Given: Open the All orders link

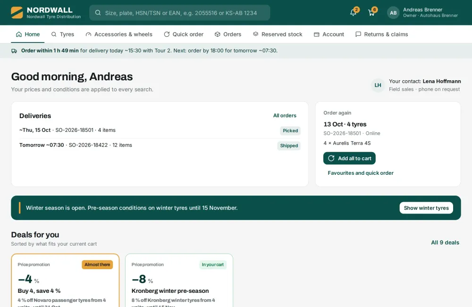Looking at the screenshot, I should click(285, 115).
